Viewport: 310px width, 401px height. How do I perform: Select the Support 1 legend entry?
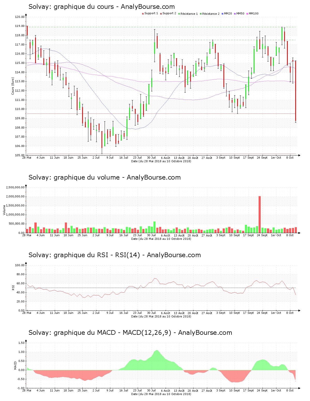(x=150, y=13)
